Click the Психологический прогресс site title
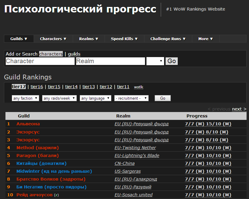This screenshot has width=249, height=199. (x=80, y=9)
